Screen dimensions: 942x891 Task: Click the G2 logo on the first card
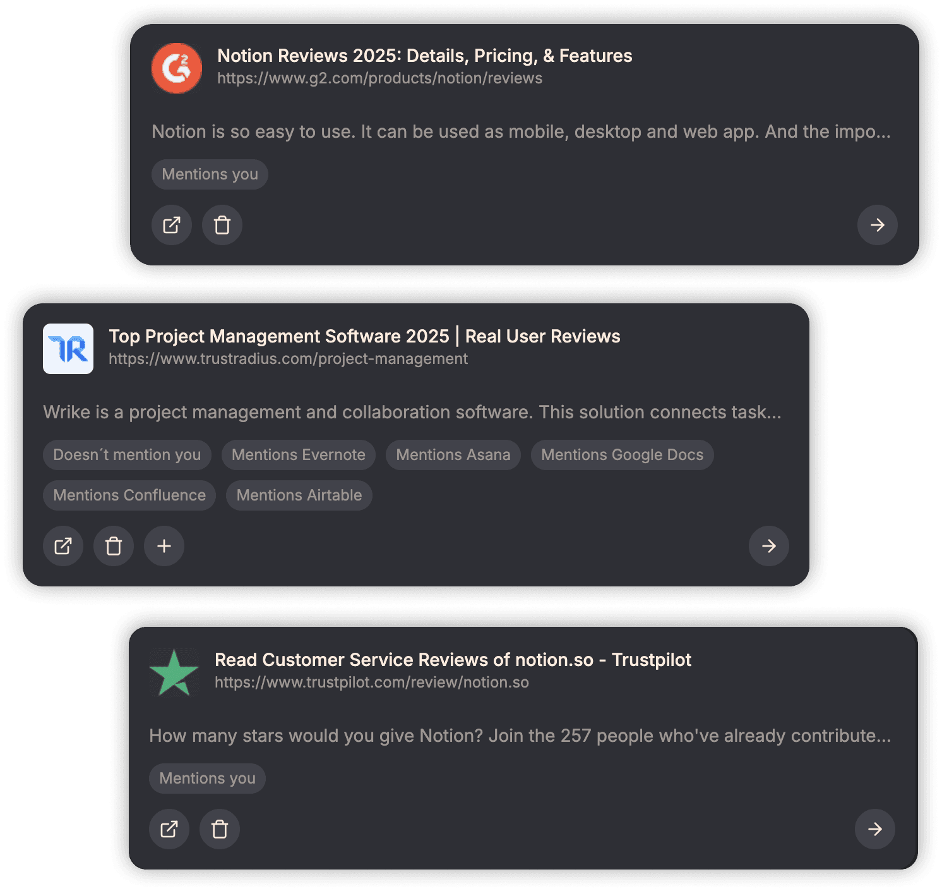pyautogui.click(x=176, y=68)
